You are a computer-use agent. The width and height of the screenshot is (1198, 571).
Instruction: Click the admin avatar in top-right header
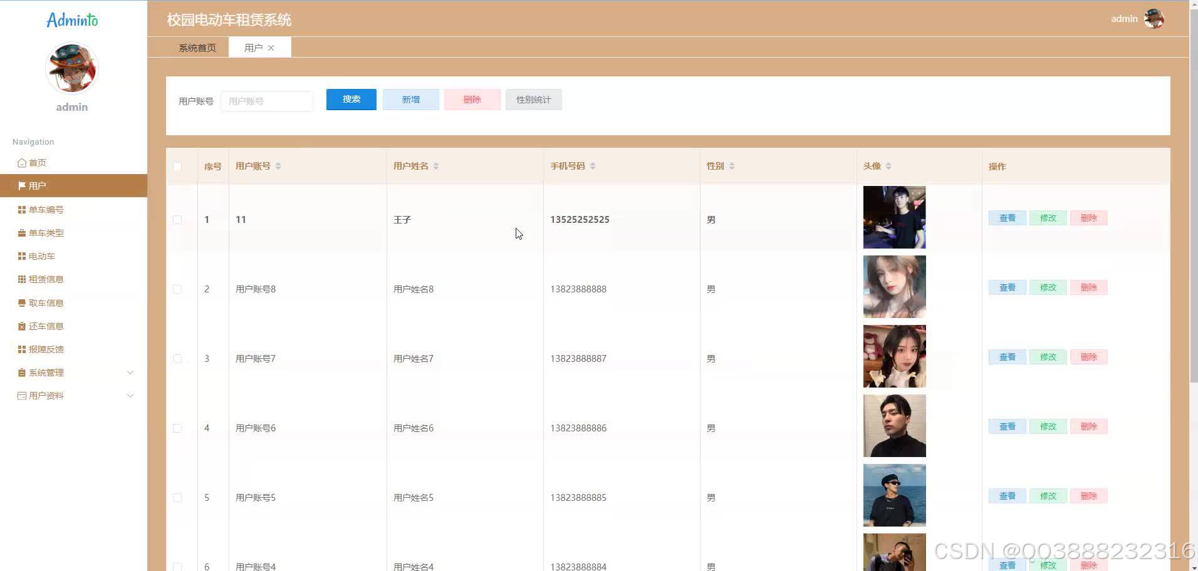pos(1154,19)
